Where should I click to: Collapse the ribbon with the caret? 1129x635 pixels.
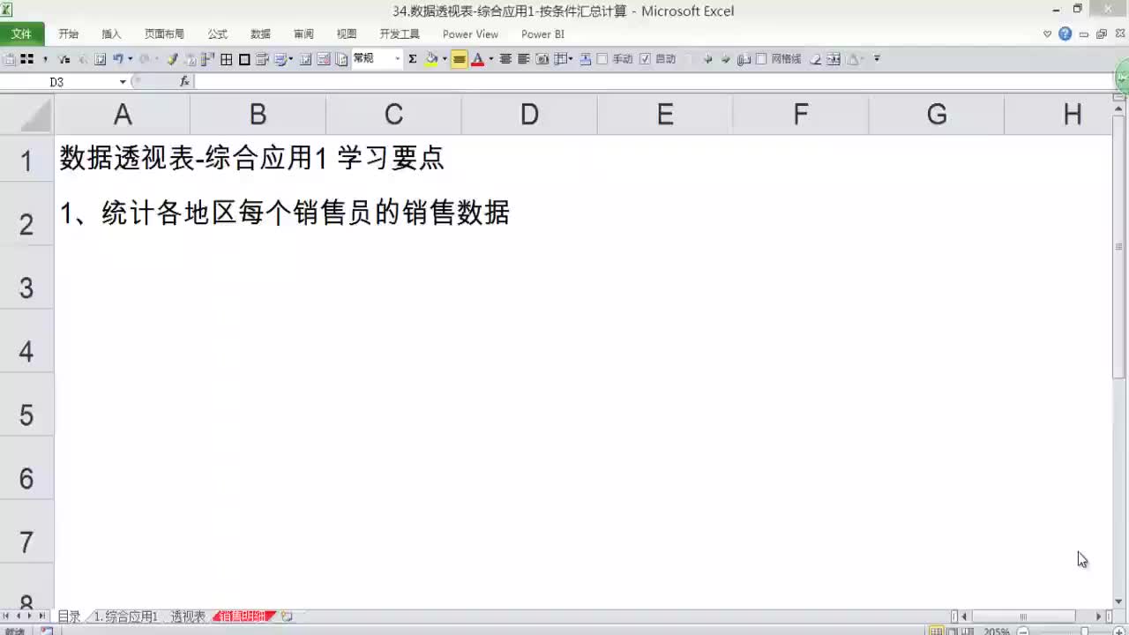coord(1048,34)
